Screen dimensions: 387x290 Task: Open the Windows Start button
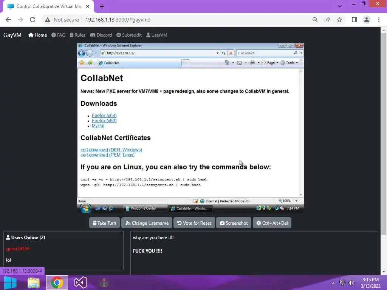[x=10, y=282]
